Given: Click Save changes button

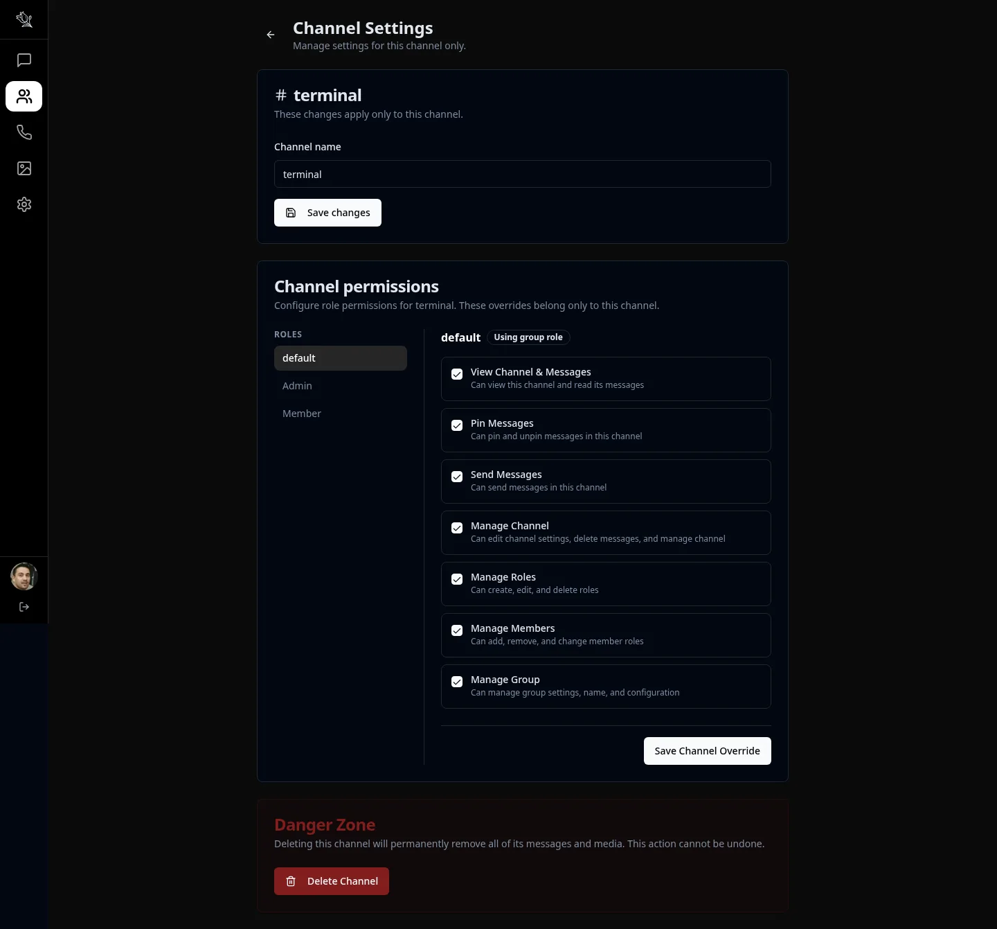Looking at the screenshot, I should pos(327,213).
